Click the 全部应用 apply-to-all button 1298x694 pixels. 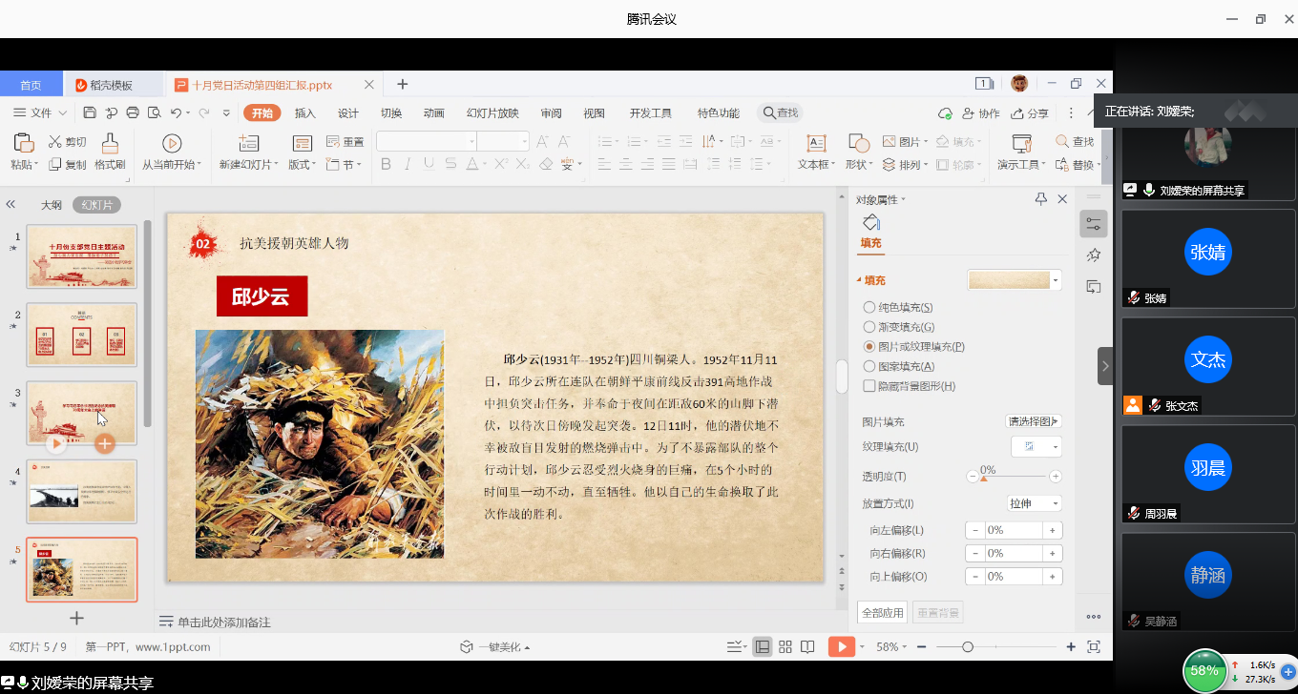[882, 613]
